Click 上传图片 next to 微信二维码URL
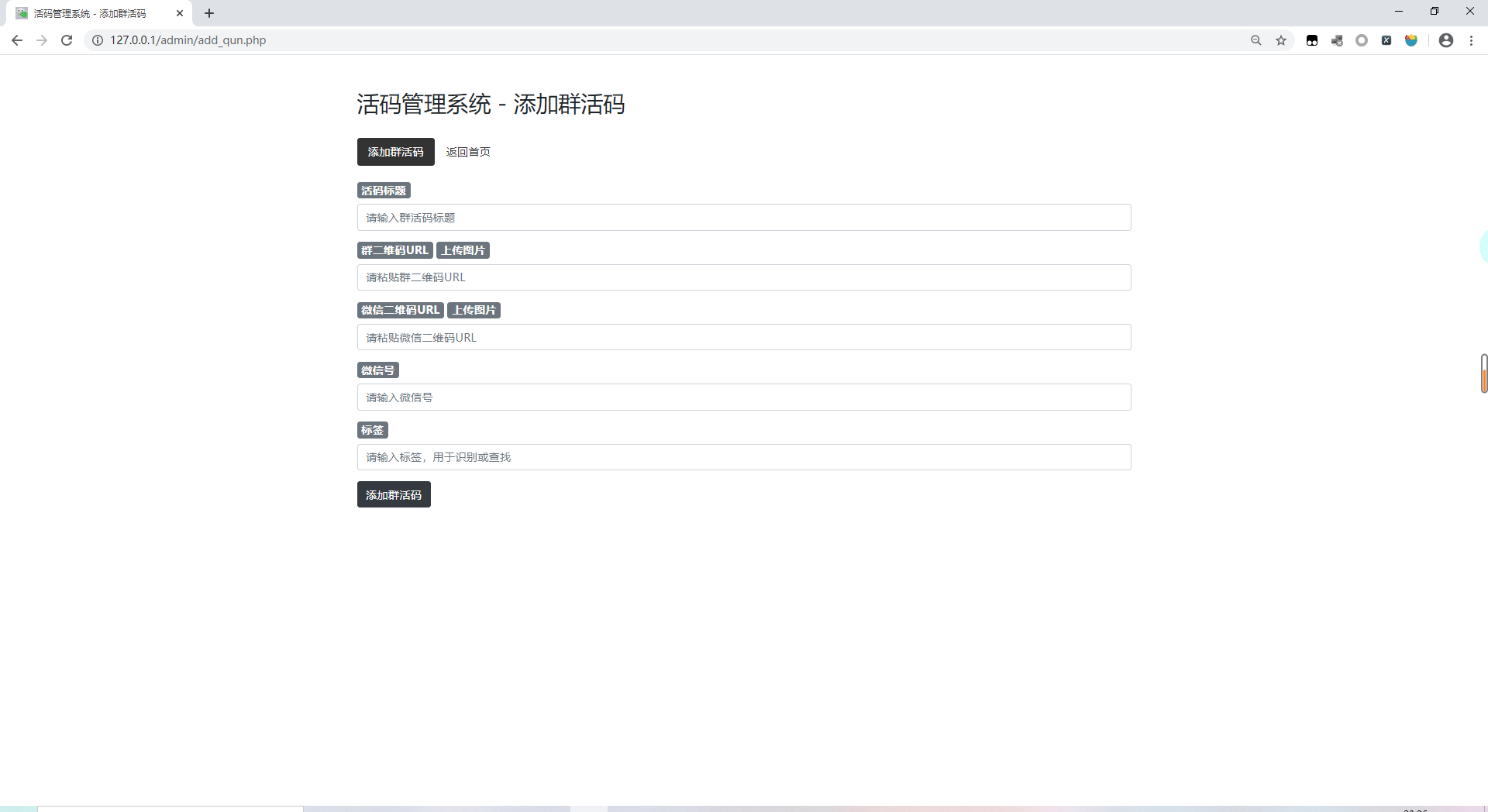1488x812 pixels. [x=474, y=310]
